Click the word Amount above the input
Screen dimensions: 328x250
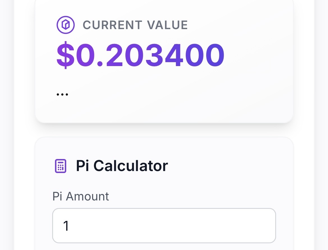[x=87, y=197]
